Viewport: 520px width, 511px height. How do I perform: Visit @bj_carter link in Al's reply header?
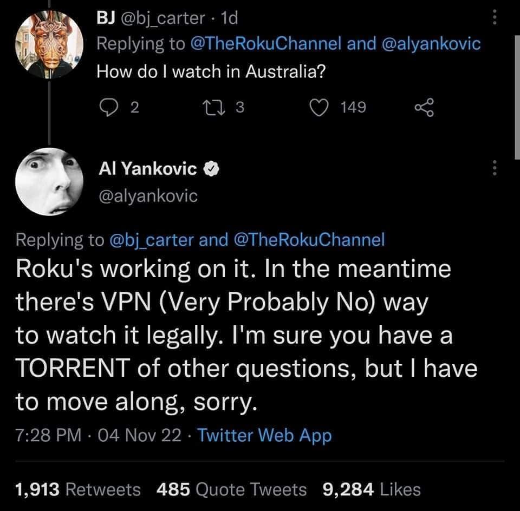pos(153,240)
